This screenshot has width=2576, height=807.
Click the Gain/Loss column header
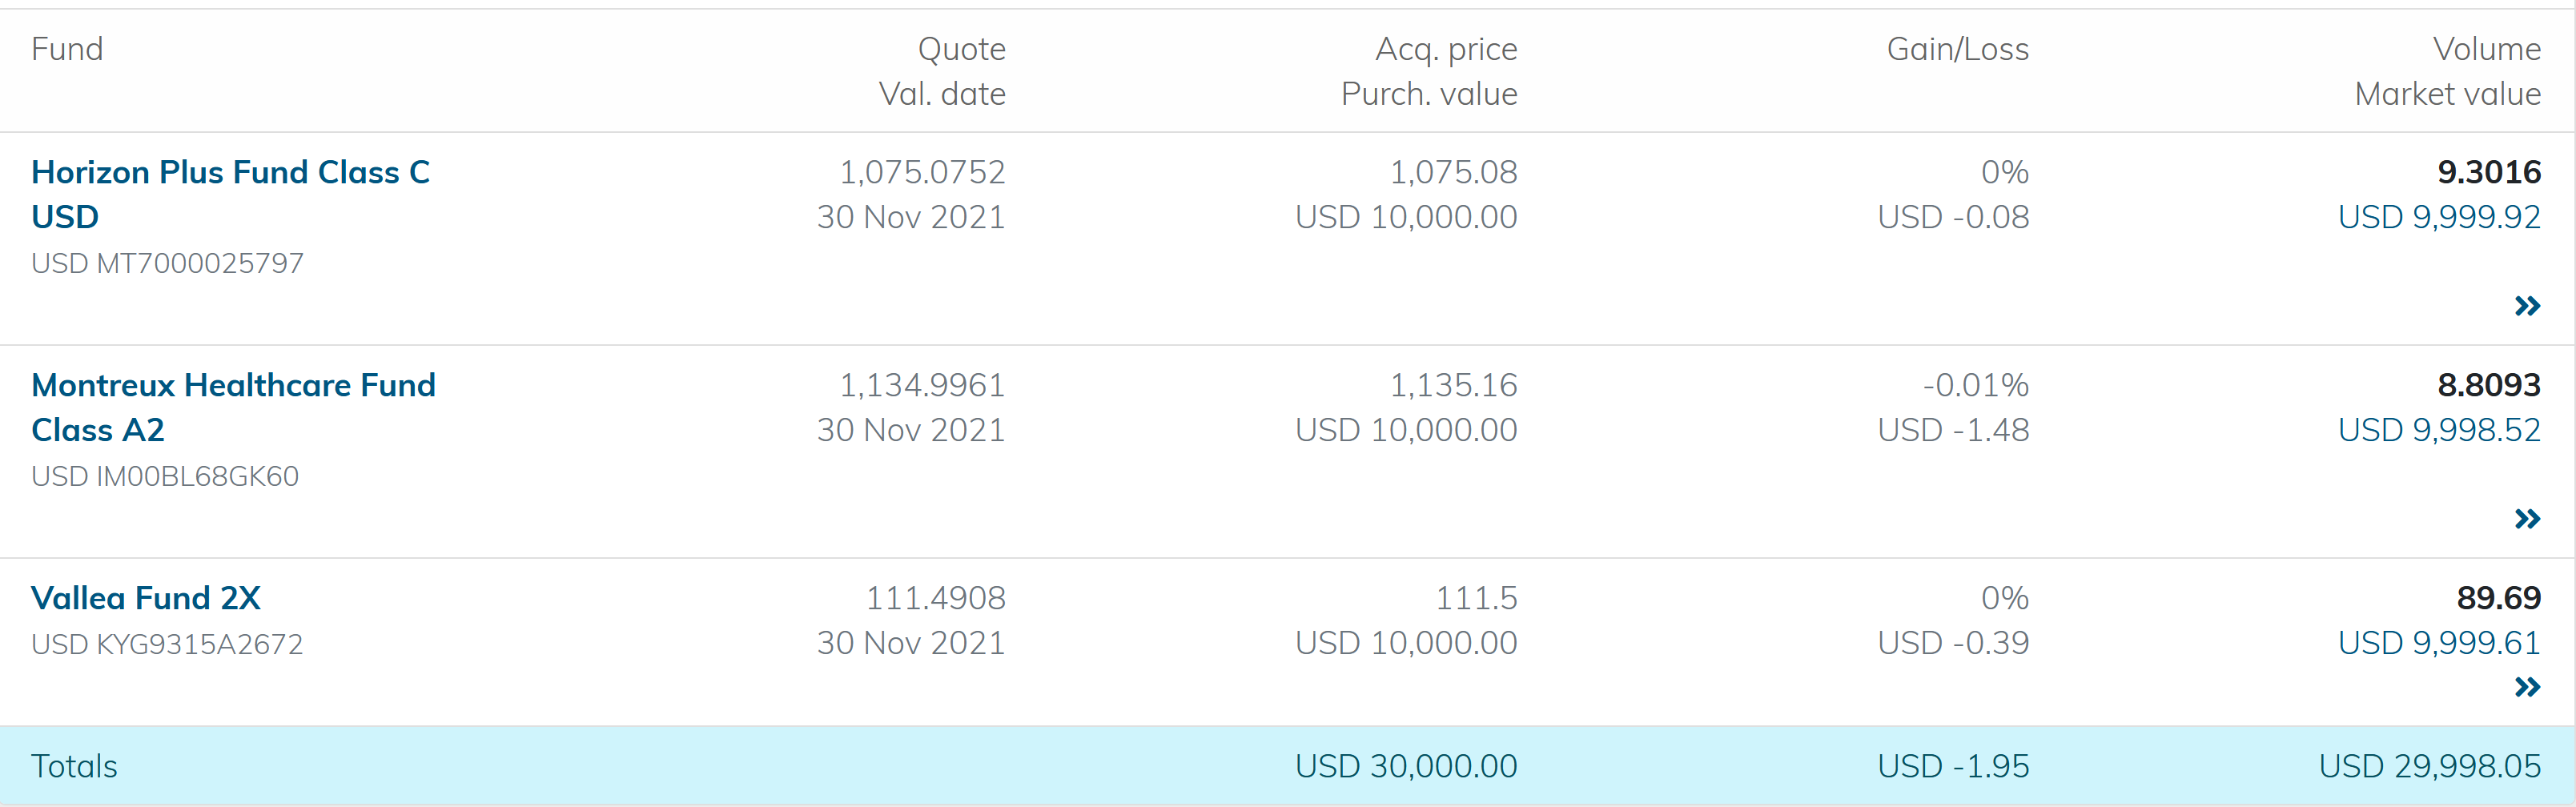[1957, 49]
